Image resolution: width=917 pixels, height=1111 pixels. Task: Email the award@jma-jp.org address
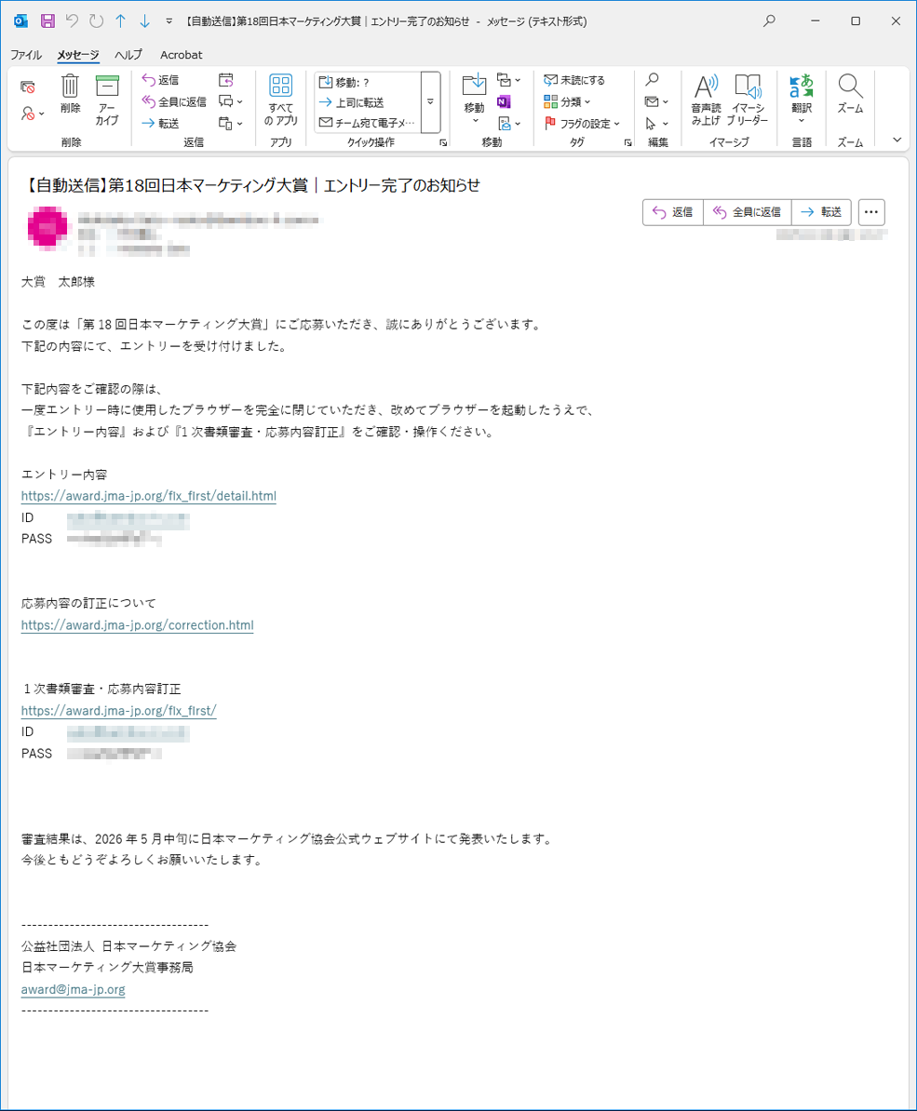(x=73, y=989)
